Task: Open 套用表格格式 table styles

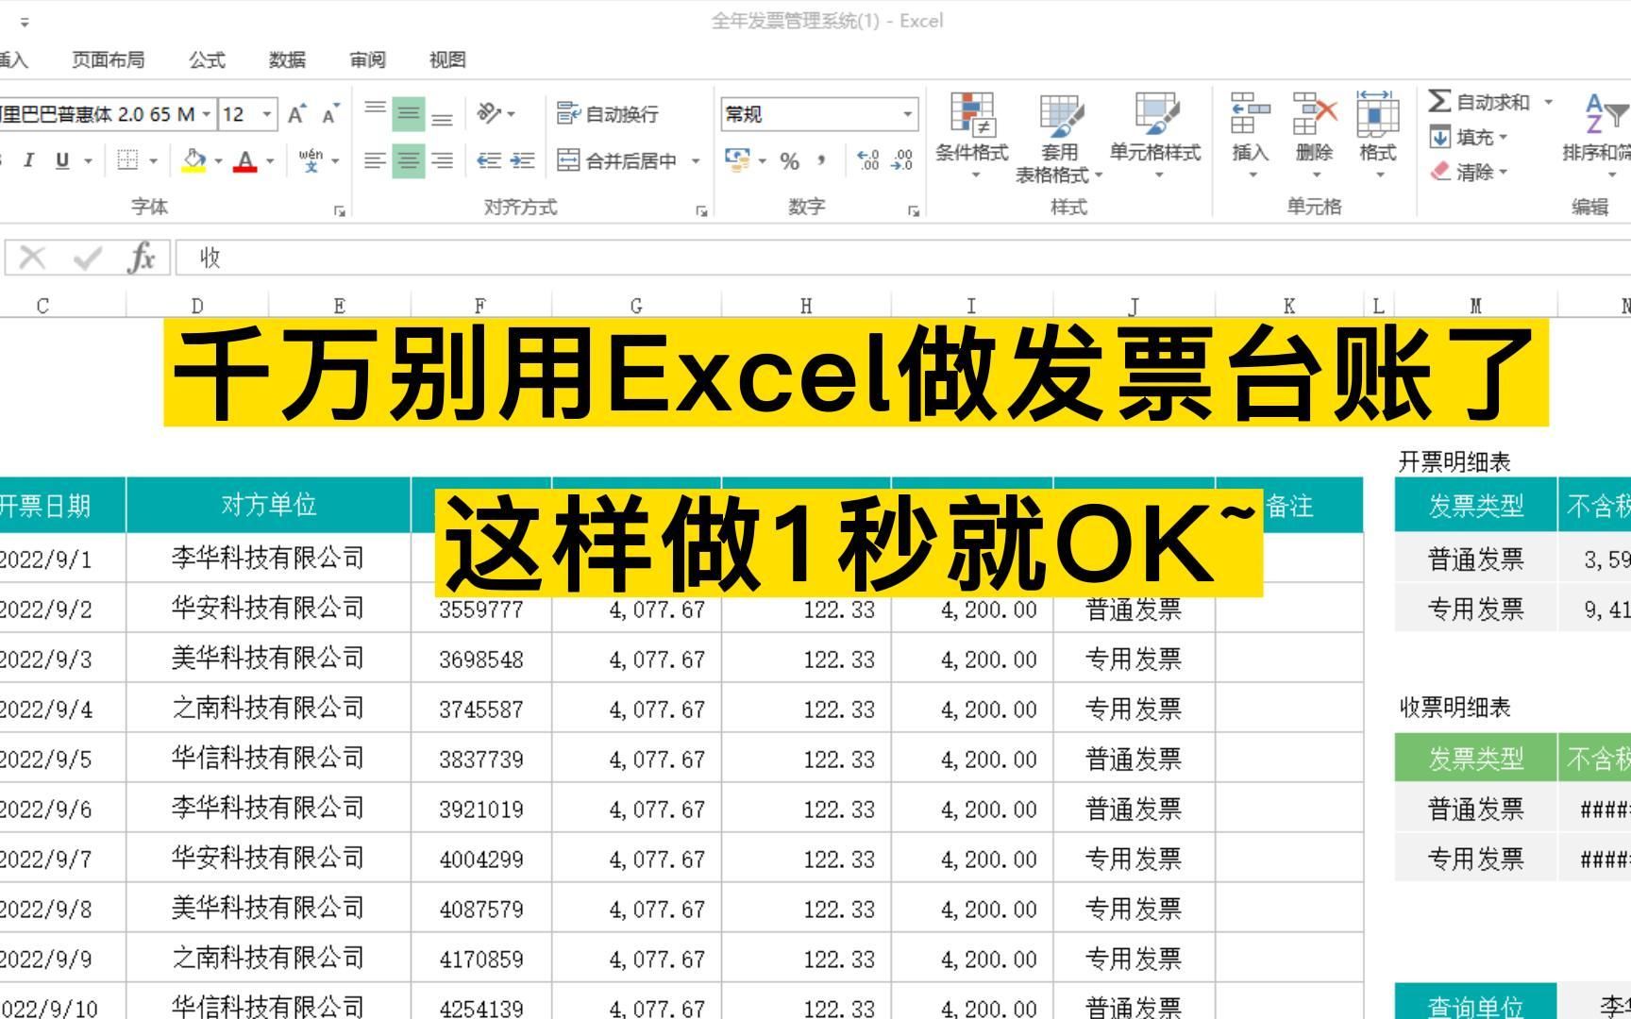Action: pyautogui.click(x=1059, y=137)
